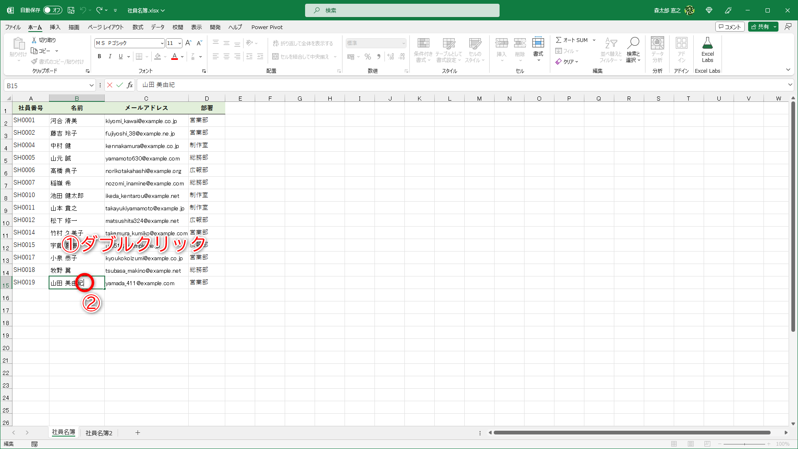Switch to the 社員名簿2 sheet tab
This screenshot has width=798, height=449.
99,433
